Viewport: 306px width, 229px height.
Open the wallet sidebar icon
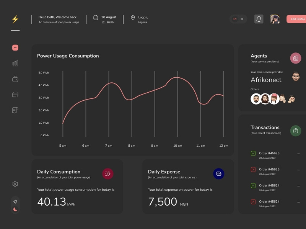point(15,79)
